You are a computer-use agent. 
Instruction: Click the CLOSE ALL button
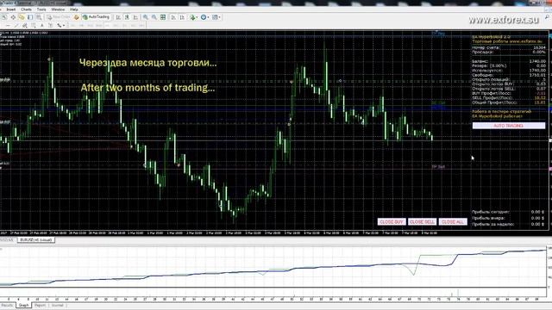point(453,222)
